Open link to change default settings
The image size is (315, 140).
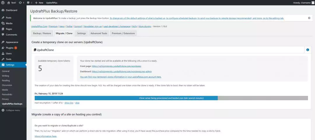pyautogui.click(x=197, y=18)
